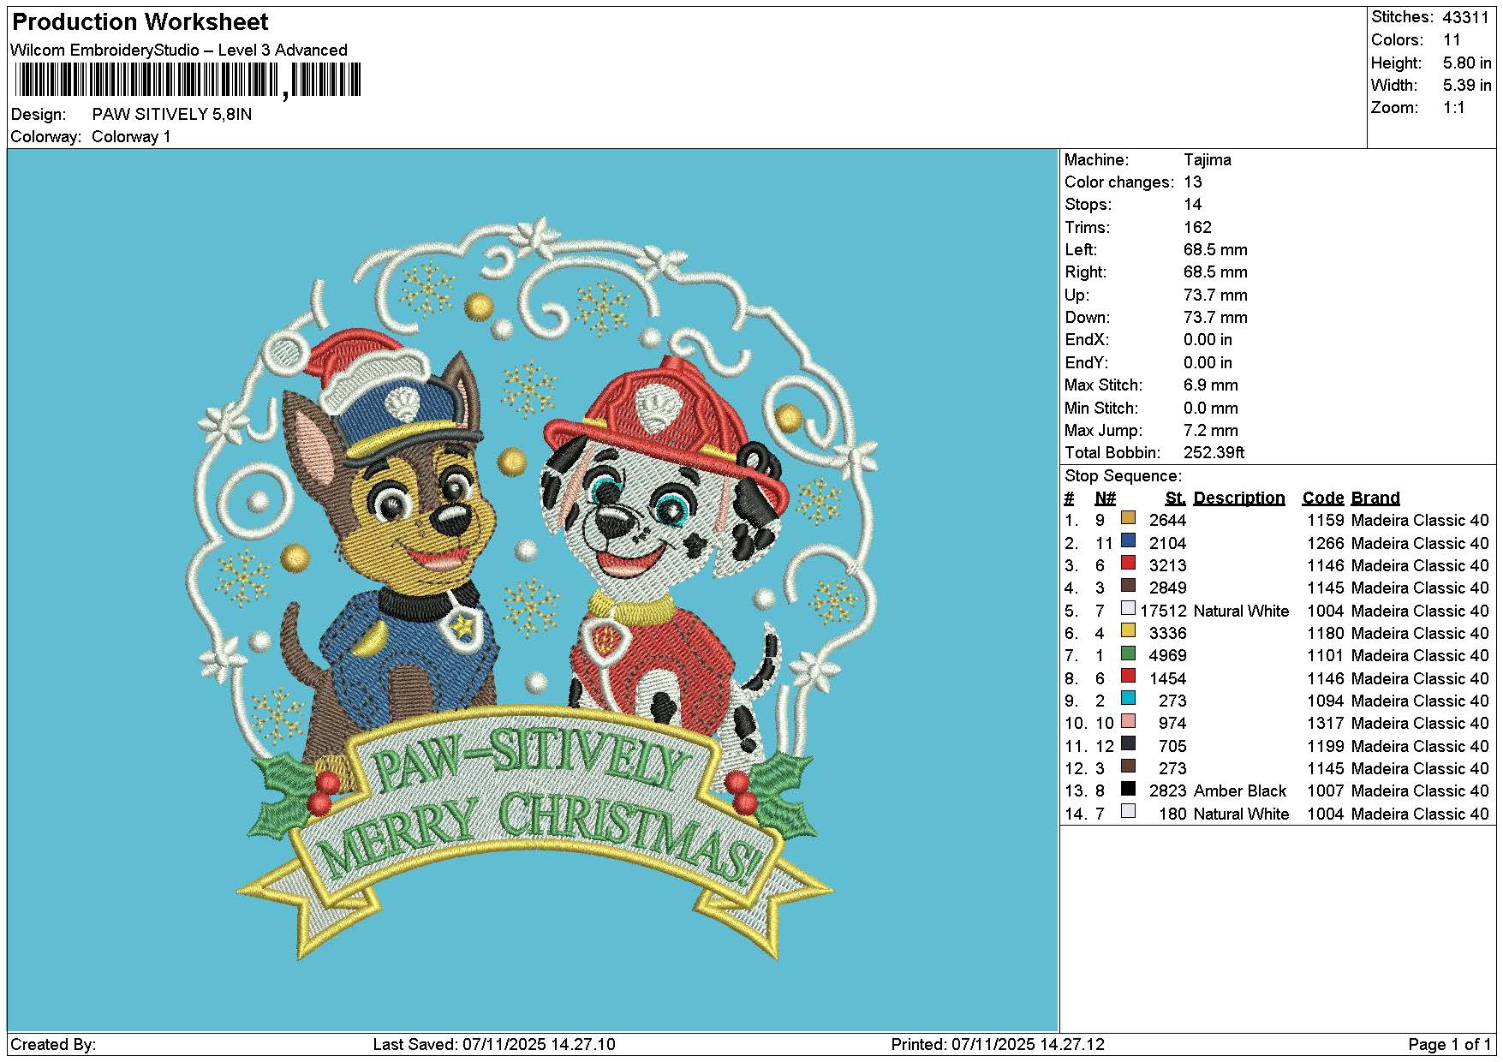
Task: Click the Amber Black color swatch
Action: pyautogui.click(x=1128, y=789)
